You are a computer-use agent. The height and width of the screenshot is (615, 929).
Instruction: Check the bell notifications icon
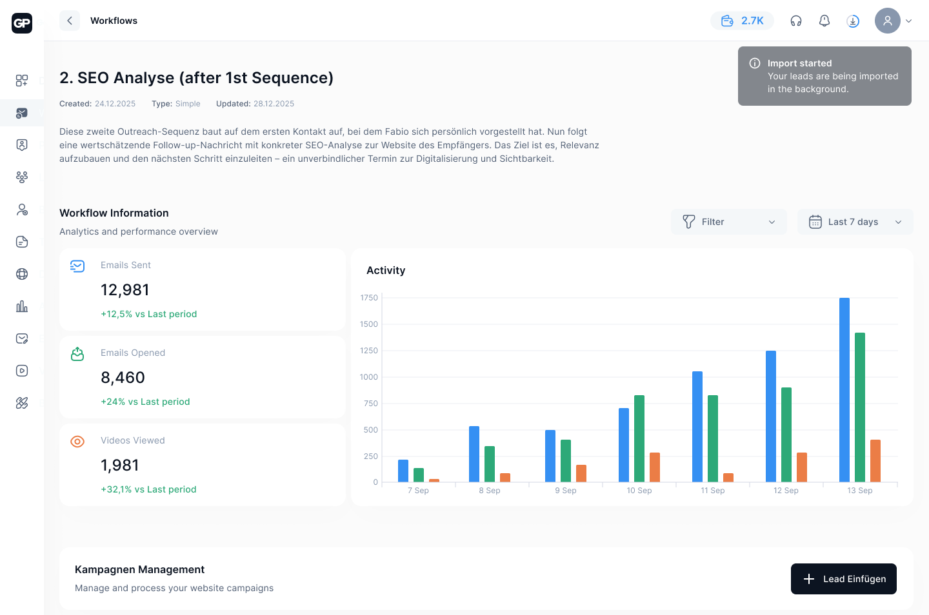coord(824,21)
